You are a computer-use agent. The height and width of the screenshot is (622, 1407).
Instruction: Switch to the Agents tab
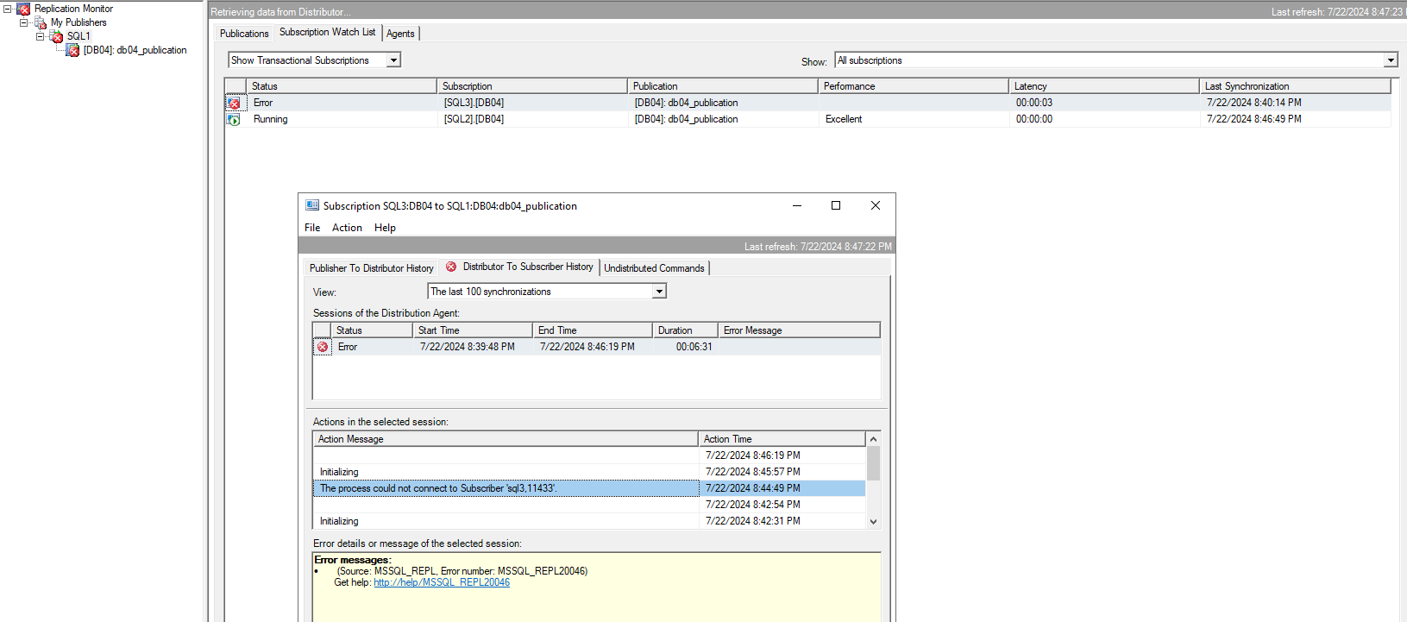(400, 34)
